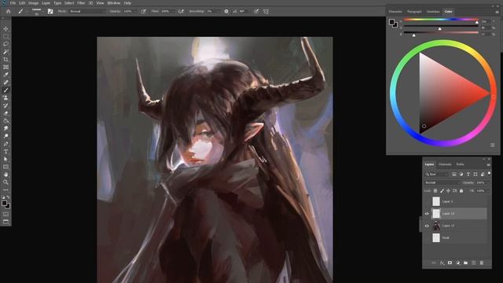Select the Rectangle shape tool
Screen dimensions: 503x283
[x=6, y=167]
